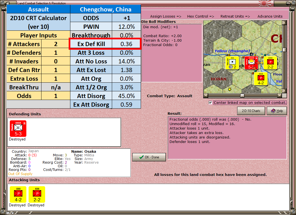The height and width of the screenshot is (215, 296).
Task: Click Terrain & City: -1.00 modifier line
Action: (x=162, y=40)
